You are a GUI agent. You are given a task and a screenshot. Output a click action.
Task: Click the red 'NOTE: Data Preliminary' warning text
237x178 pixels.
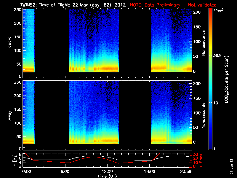pos(173,5)
